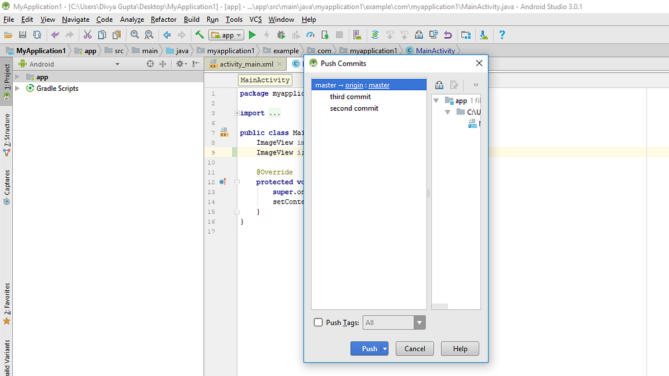Screen dimensions: 669x376
Task: Click the origin link in commit list
Action: pyautogui.click(x=354, y=85)
